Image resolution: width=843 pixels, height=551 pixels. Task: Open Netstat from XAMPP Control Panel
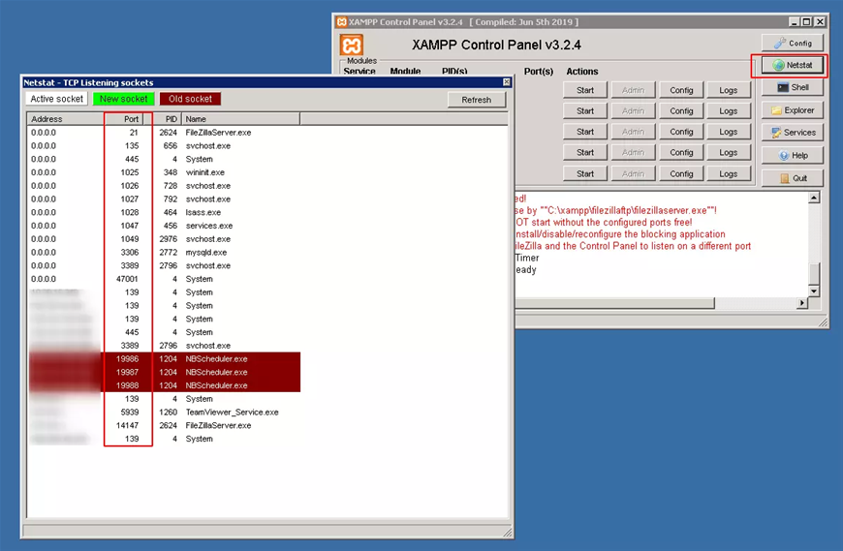tap(793, 65)
